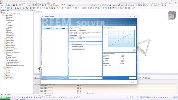Collapse the Loads folder
The height and width of the screenshot is (100, 178).
(3, 69)
